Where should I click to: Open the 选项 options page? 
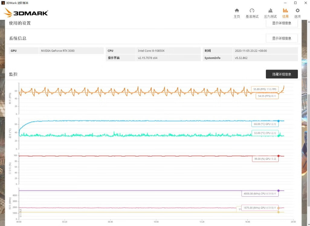(297, 13)
